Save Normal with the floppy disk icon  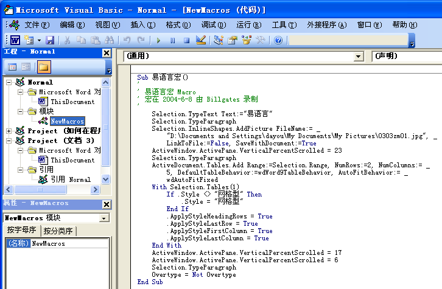tap(50, 40)
